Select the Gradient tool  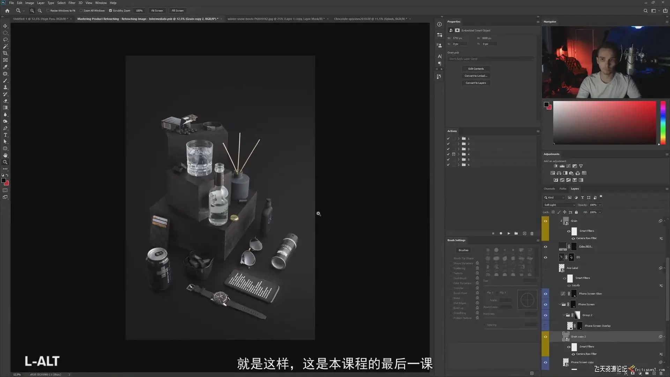(x=5, y=108)
